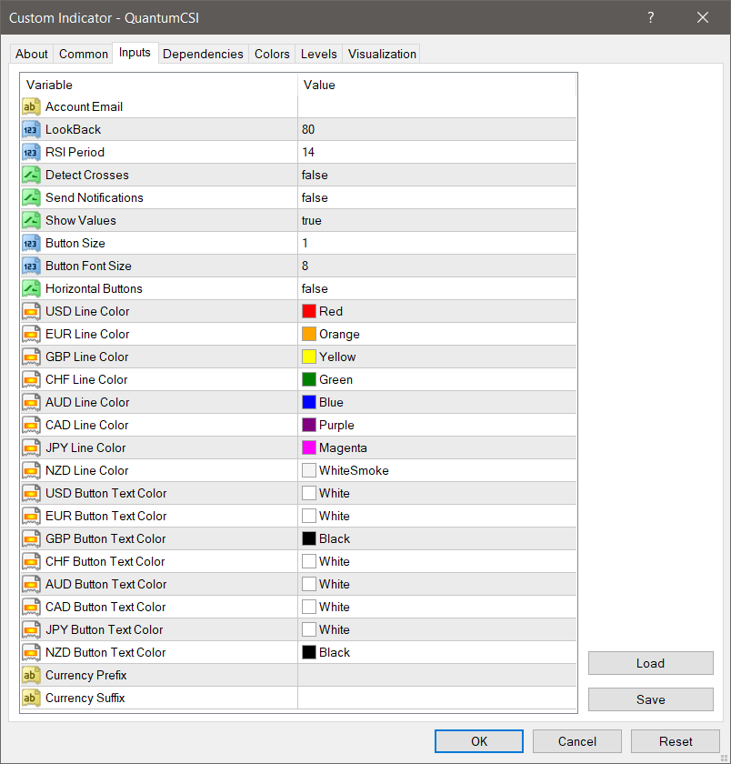Click the Red swatch for USD Line Color
Image resolution: width=731 pixels, height=764 pixels.
[309, 312]
